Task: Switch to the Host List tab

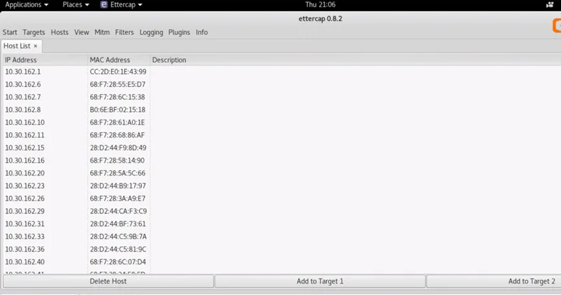Action: tap(17, 46)
